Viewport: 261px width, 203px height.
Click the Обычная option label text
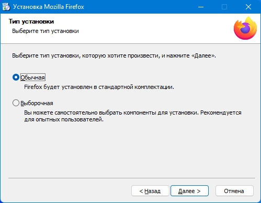(x=33, y=77)
